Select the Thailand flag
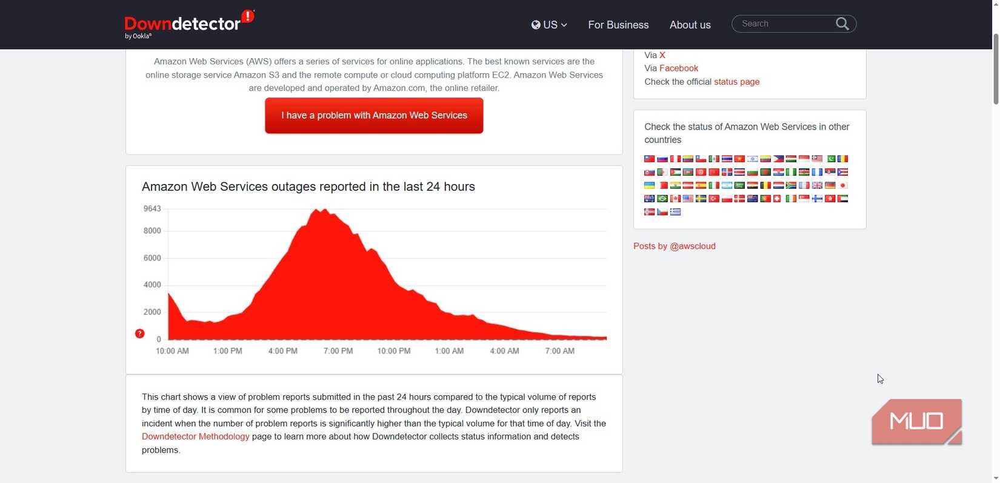Screen dimensions: 1000x483 pyautogui.click(x=727, y=159)
